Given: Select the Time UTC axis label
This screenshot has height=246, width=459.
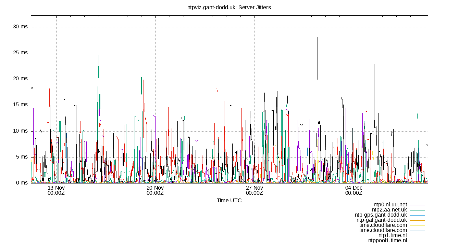Looking at the screenshot, I should click(229, 201).
